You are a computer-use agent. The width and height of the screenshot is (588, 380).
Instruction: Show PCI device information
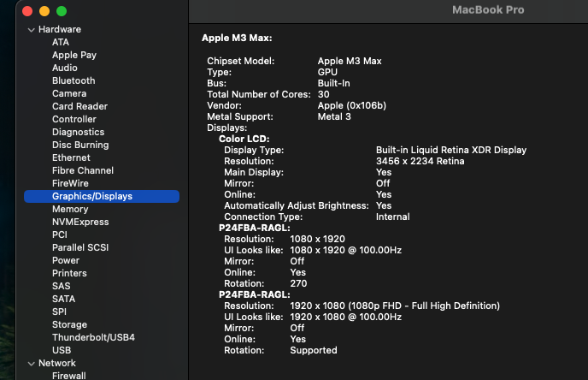[60, 235]
